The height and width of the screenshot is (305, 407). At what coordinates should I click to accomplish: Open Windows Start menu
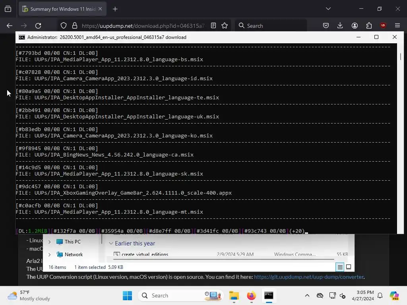pyautogui.click(x=127, y=295)
